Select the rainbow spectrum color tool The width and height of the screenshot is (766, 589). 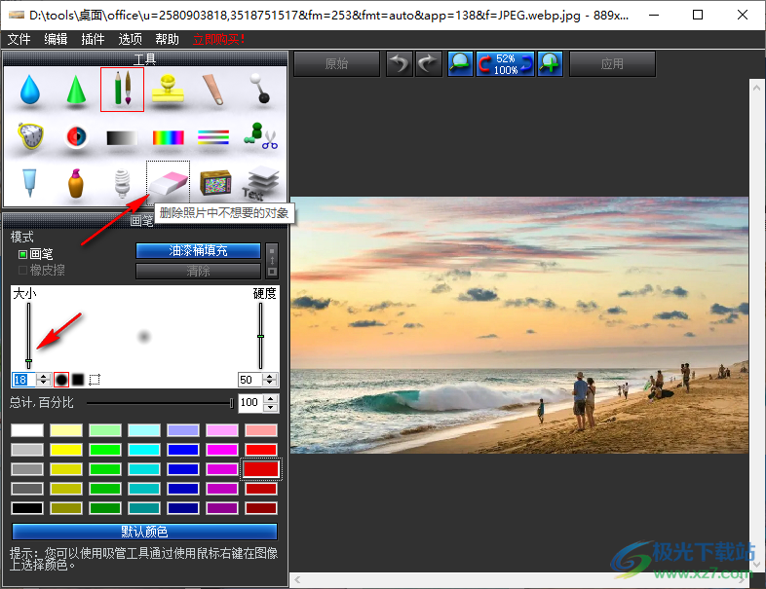tap(168, 138)
